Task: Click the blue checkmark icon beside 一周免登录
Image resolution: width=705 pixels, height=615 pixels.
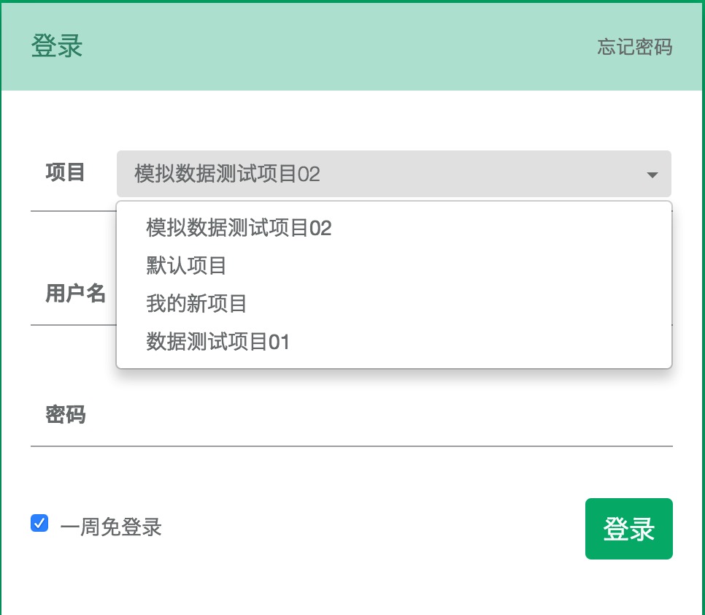Action: point(39,523)
